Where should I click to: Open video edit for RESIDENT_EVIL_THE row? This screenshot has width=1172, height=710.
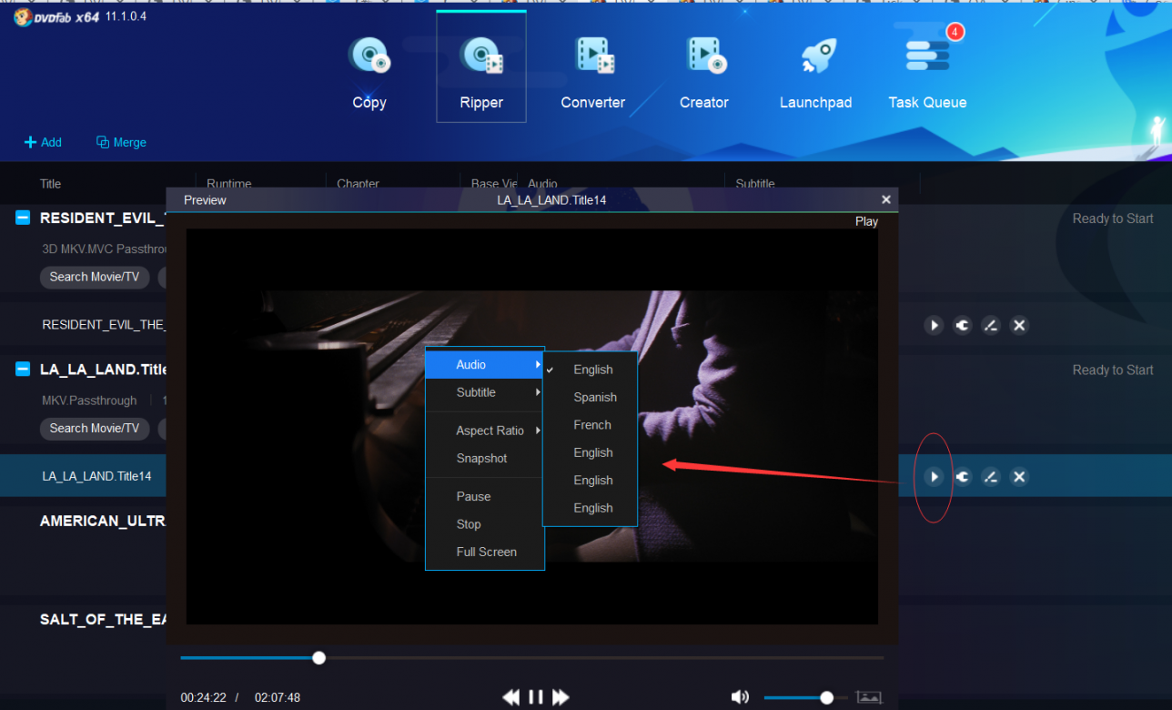pyautogui.click(x=991, y=325)
